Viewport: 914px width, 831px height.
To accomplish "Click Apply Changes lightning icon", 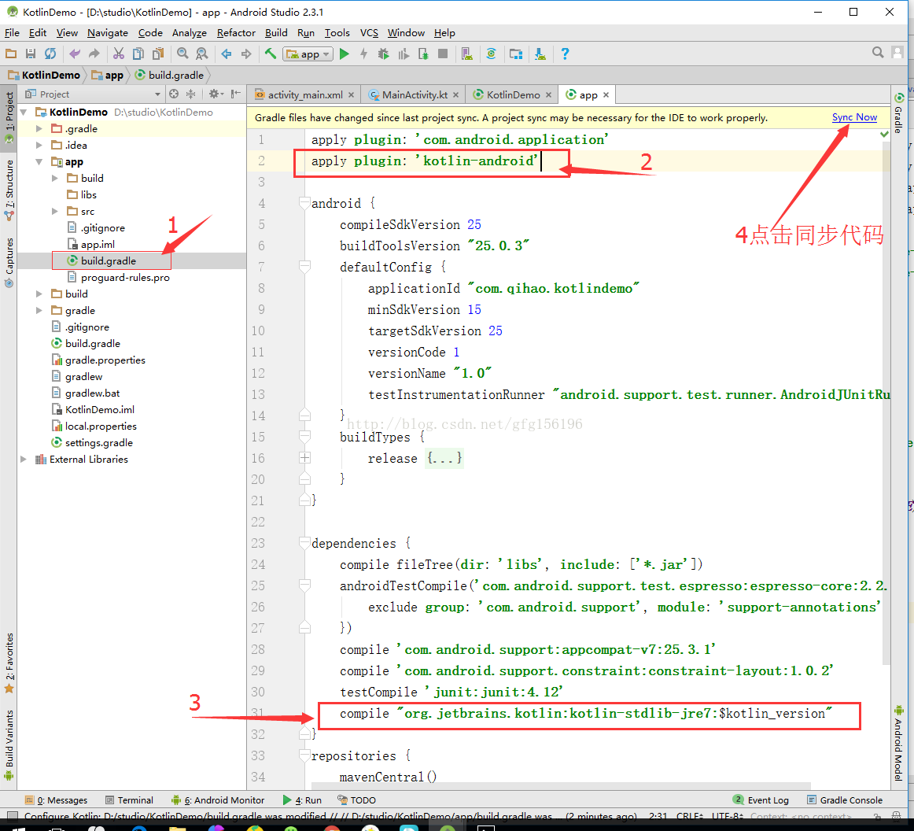I will pos(363,54).
